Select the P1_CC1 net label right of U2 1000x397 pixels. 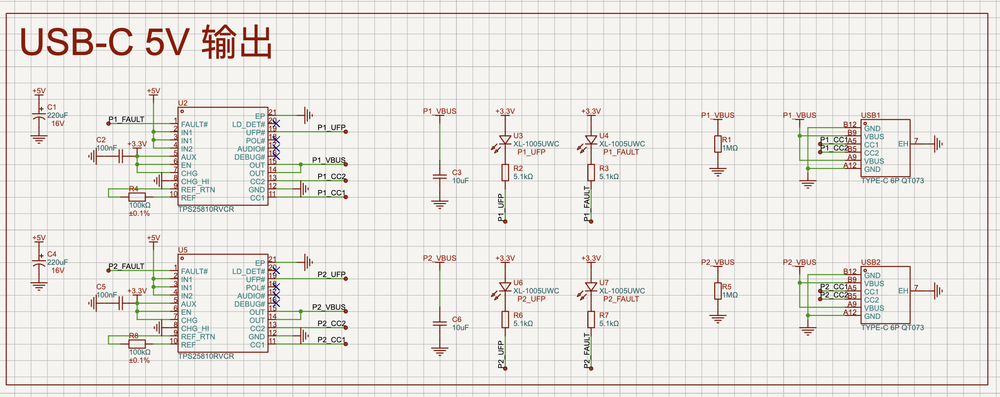tap(331, 193)
